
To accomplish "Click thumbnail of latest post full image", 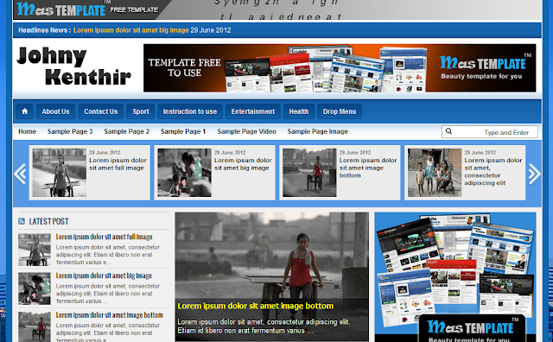I will (x=35, y=250).
